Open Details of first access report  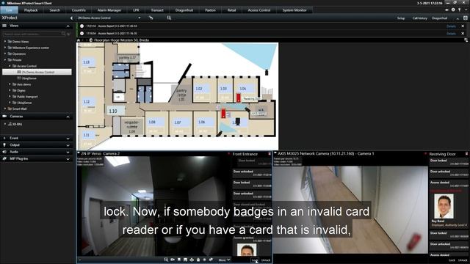coord(451,26)
